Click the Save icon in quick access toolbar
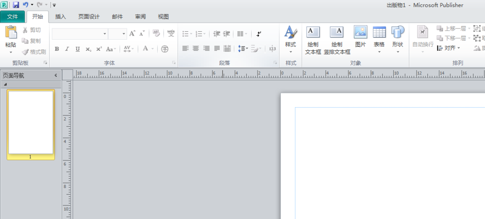Viewport: 485px width, 219px height. pos(16,5)
